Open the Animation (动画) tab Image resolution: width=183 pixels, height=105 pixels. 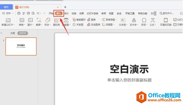point(81,13)
